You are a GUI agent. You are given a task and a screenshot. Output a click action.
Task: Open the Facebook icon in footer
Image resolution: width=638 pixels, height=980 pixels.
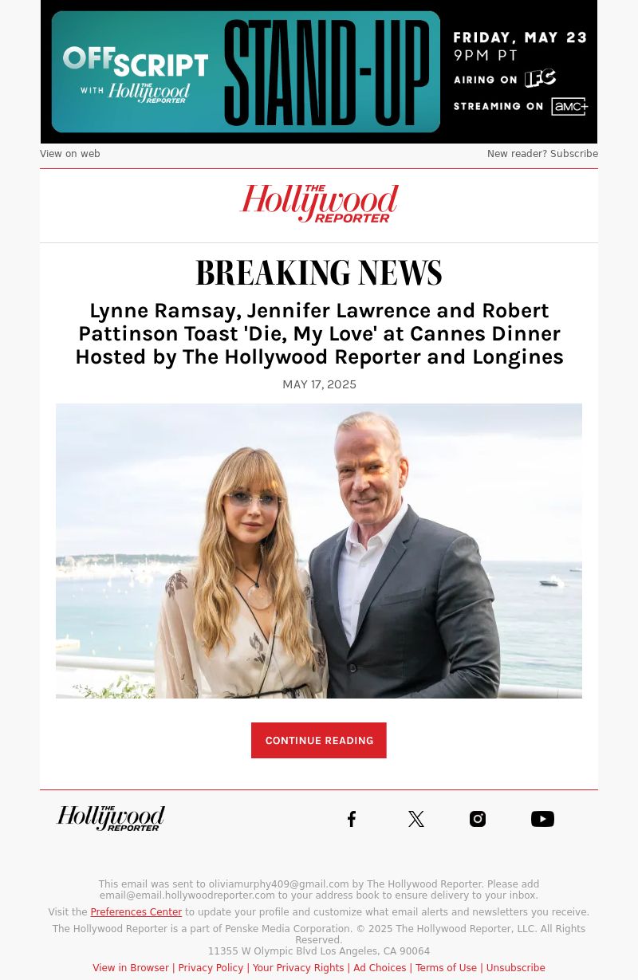(x=352, y=819)
